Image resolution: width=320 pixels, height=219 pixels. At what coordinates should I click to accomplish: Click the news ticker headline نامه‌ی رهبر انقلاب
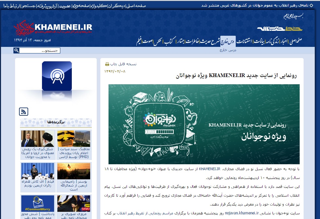pyautogui.click(x=255, y=6)
